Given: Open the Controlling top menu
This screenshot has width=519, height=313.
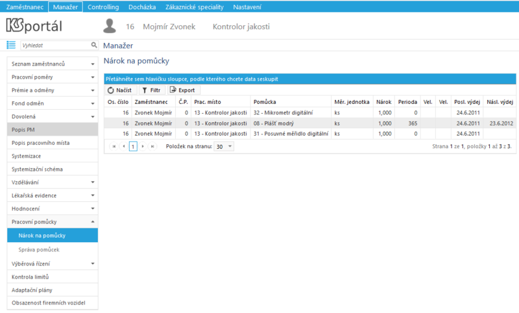Looking at the screenshot, I should click(x=103, y=7).
